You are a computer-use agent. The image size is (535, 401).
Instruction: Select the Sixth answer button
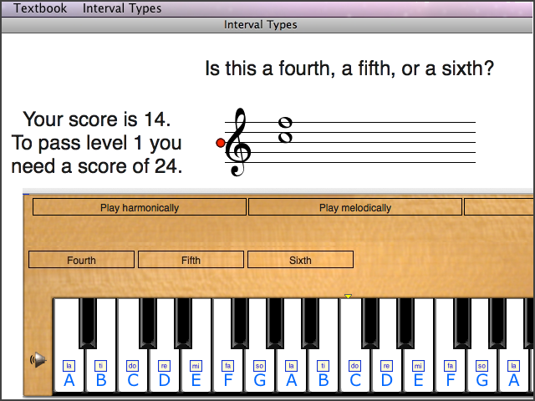tap(300, 260)
